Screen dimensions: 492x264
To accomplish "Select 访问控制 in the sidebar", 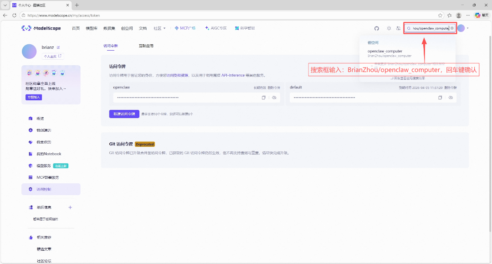I will (x=51, y=189).
